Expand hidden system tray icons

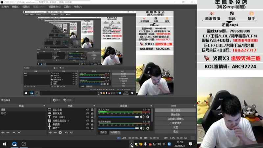[131, 144]
